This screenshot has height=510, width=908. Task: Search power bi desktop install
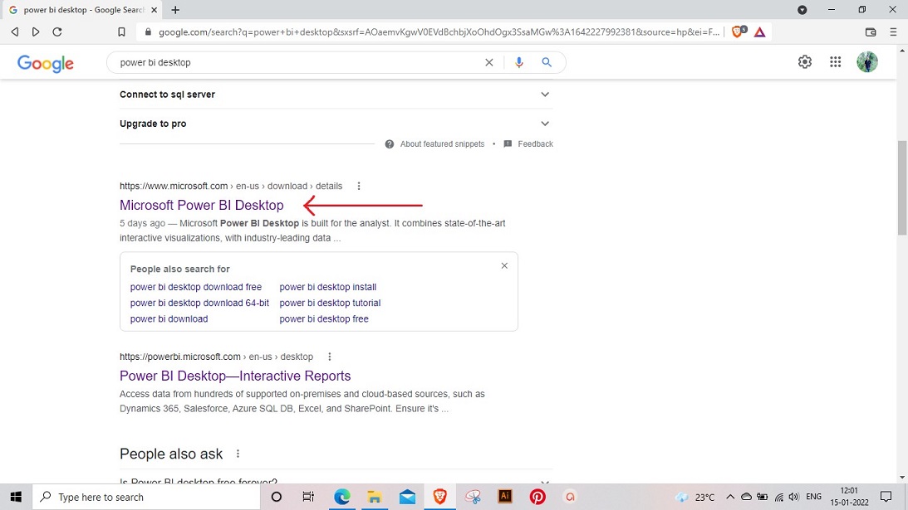tap(328, 287)
